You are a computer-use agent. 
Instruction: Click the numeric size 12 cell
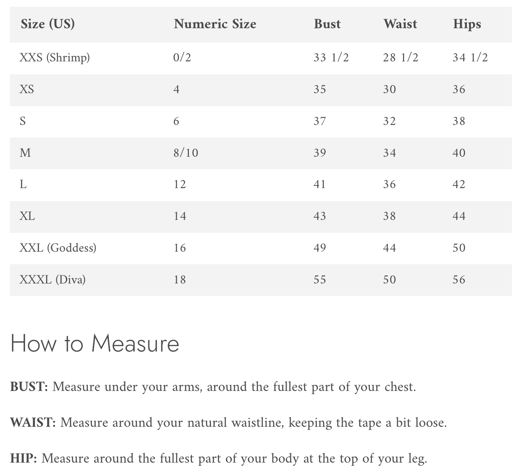(x=180, y=185)
